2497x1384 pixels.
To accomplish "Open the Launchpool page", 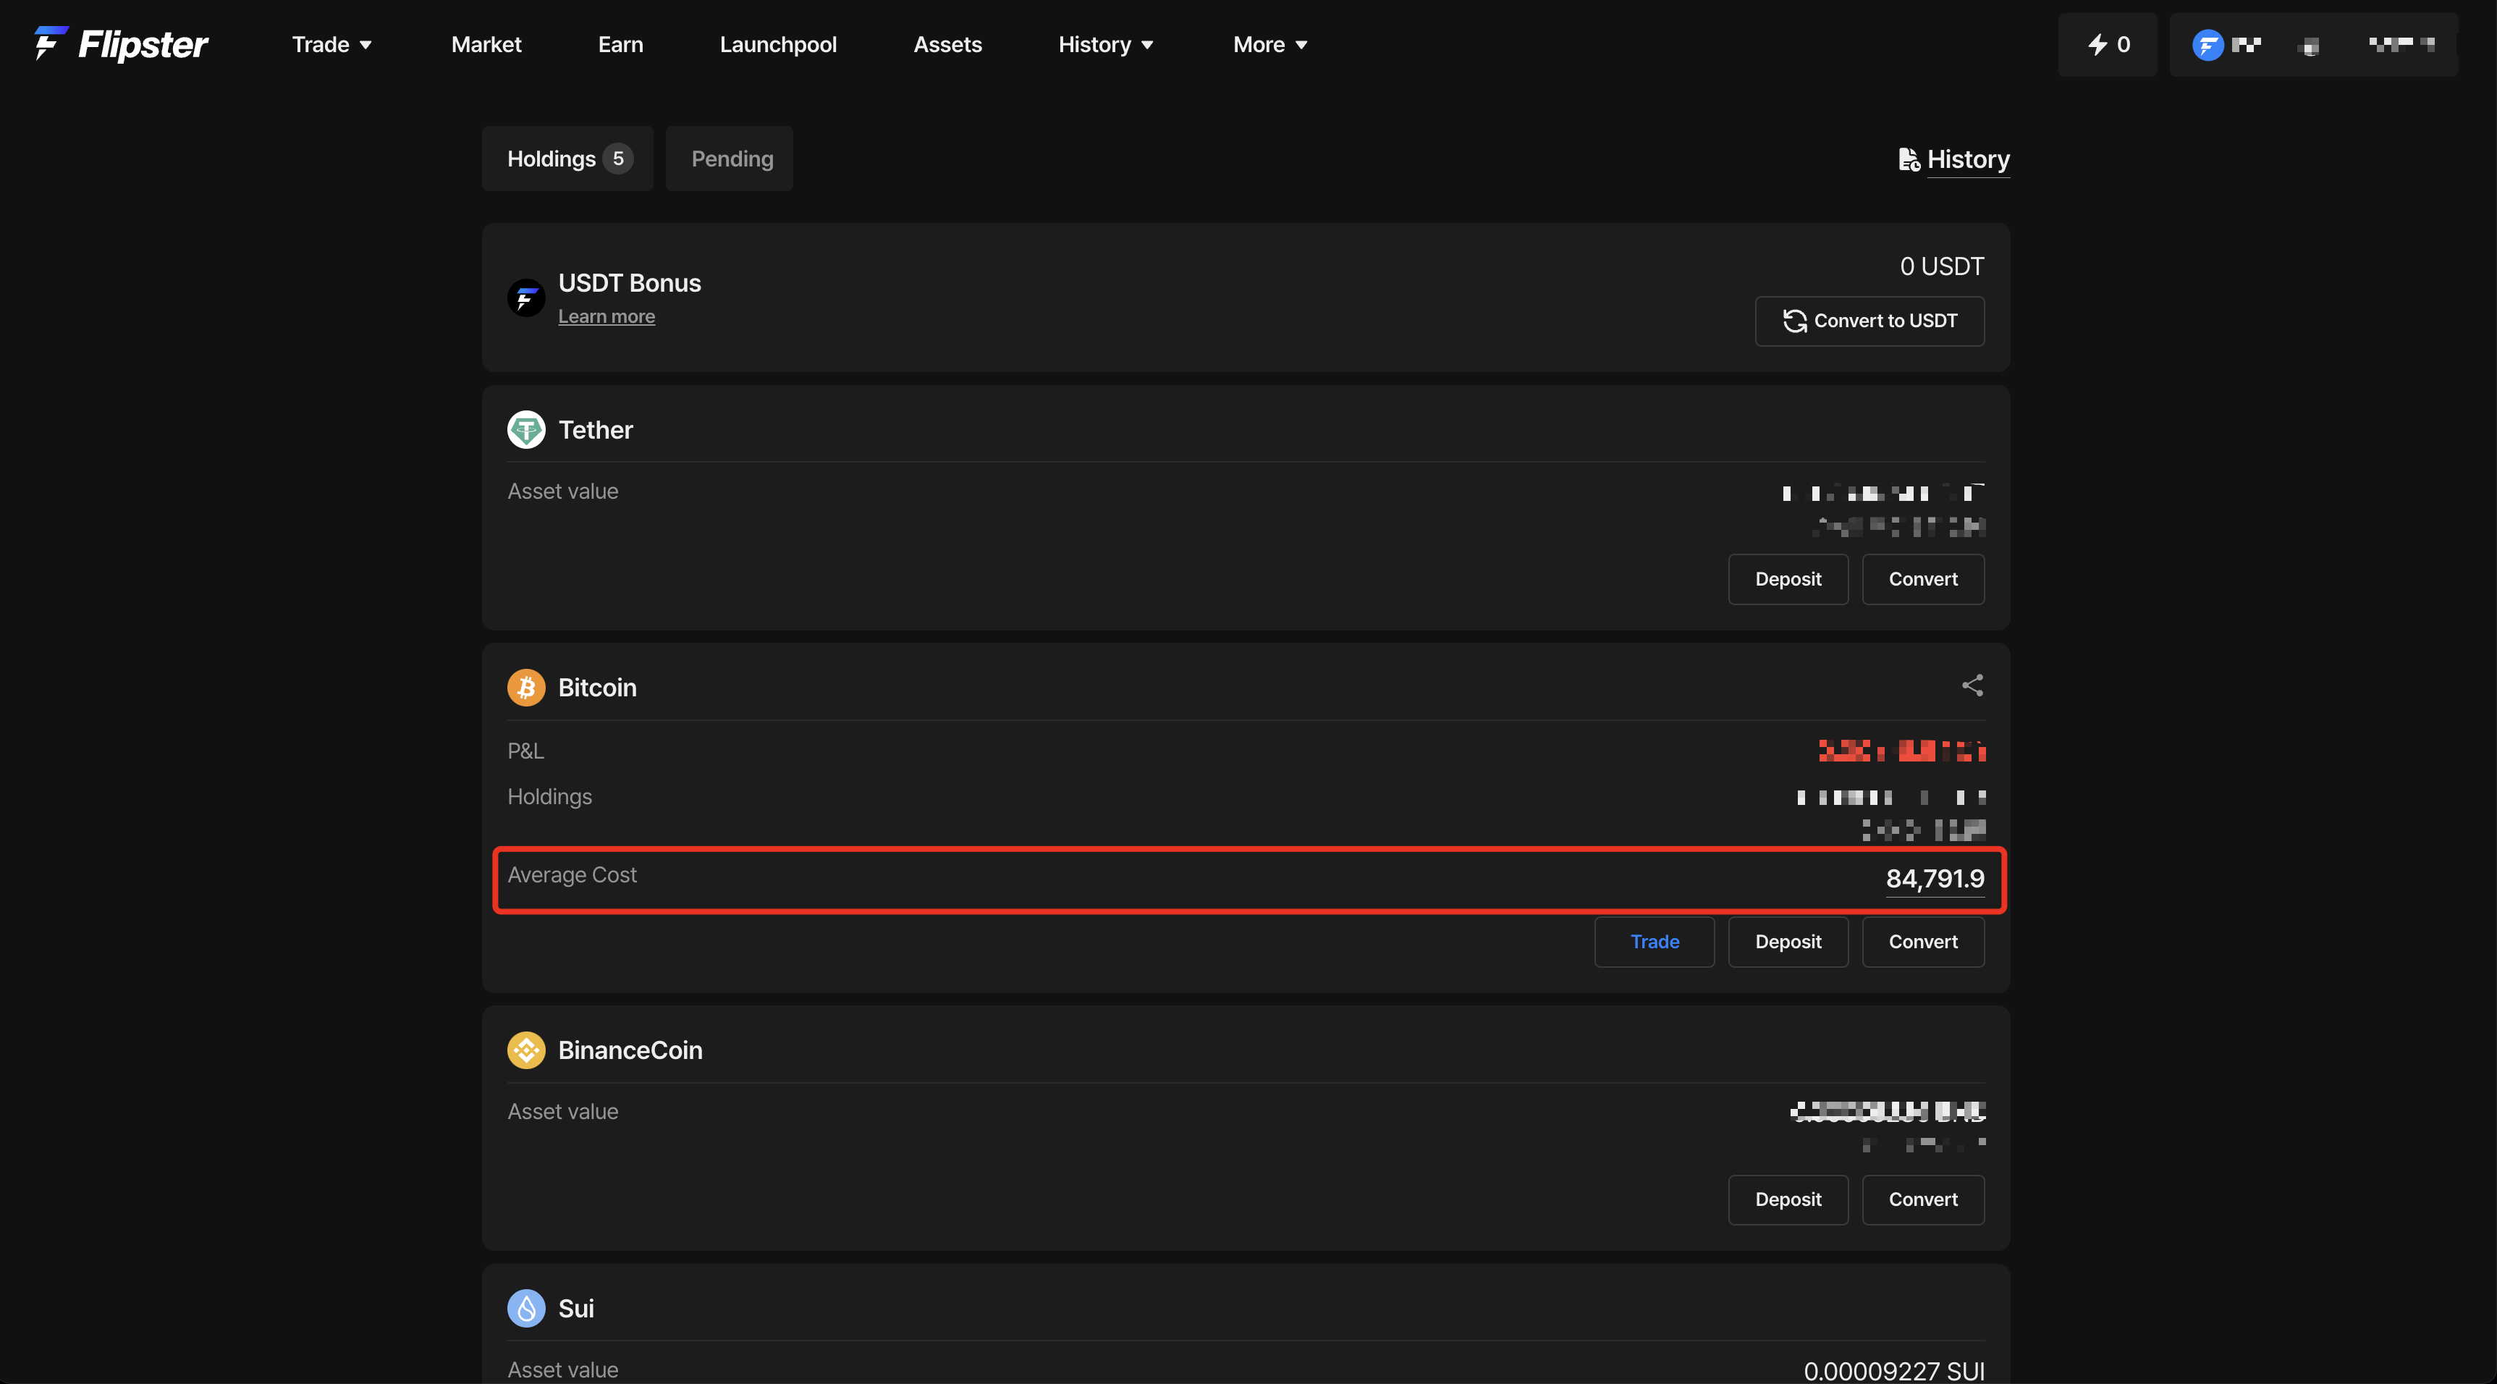I will click(x=777, y=45).
